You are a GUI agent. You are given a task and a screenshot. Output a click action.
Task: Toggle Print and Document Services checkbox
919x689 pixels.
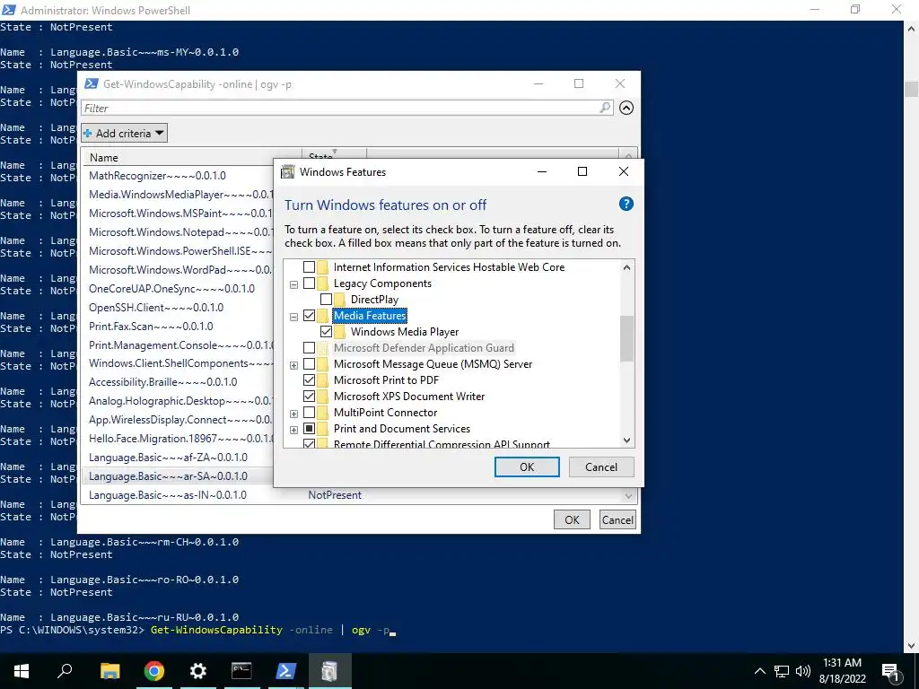click(309, 428)
